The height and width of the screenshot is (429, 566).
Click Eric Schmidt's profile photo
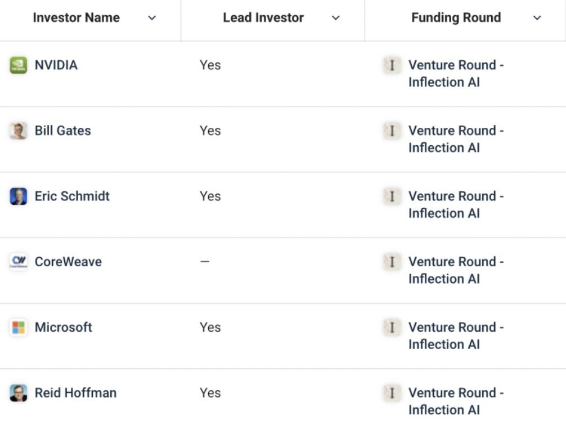point(19,196)
